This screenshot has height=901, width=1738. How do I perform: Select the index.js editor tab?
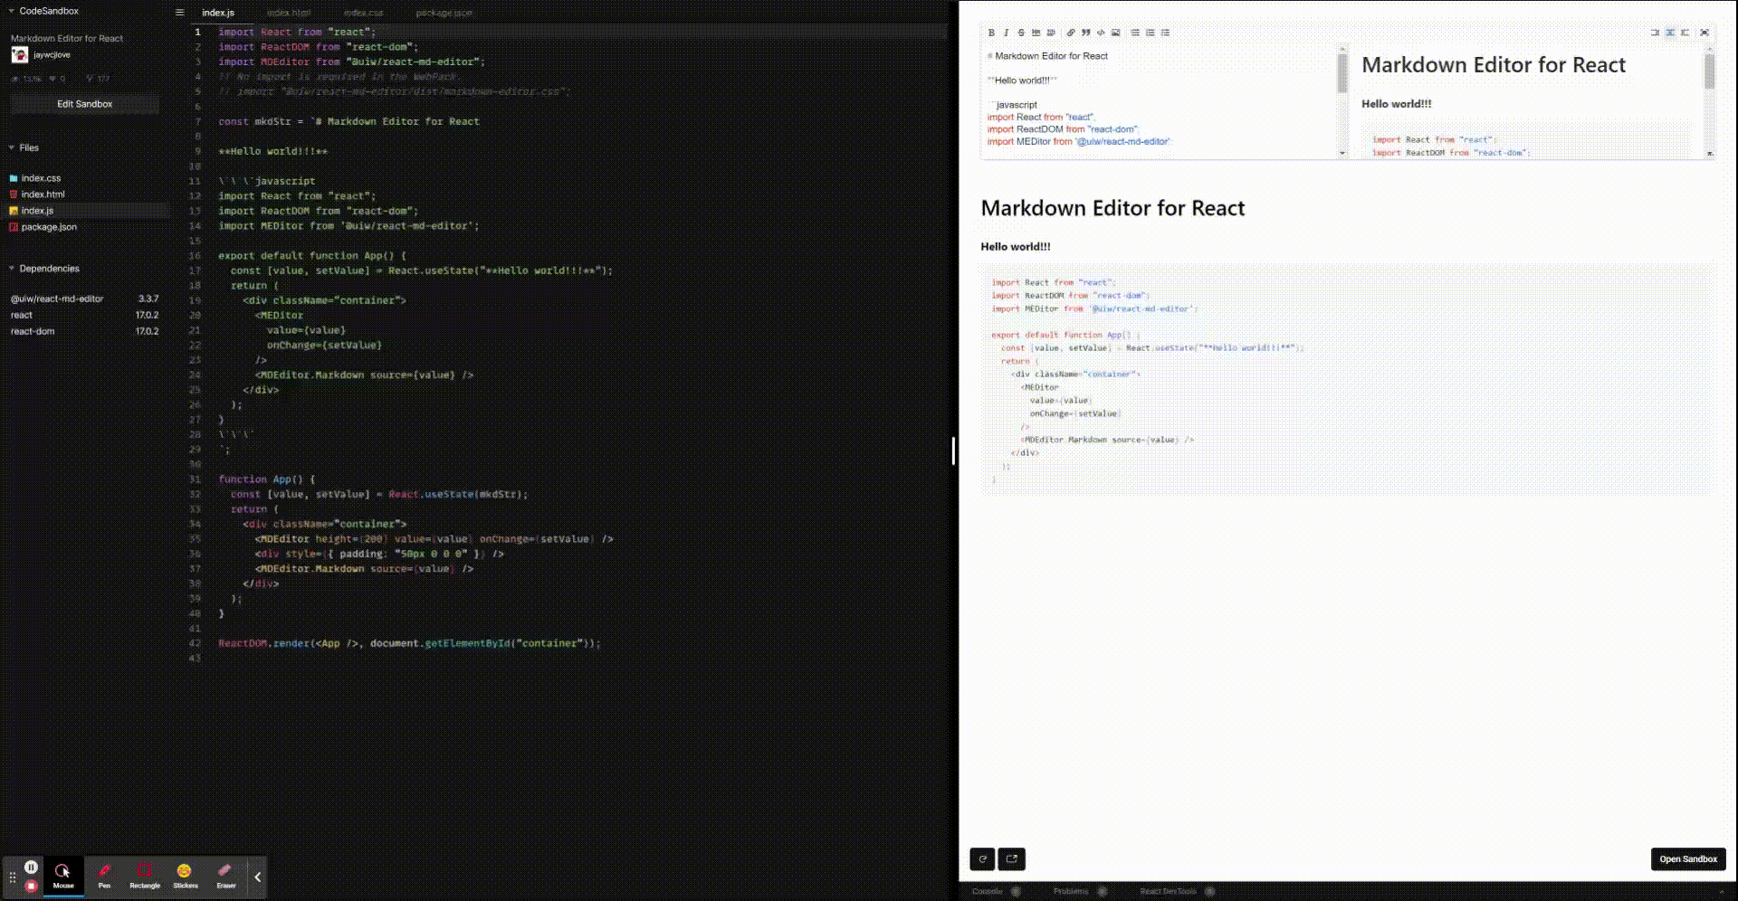pyautogui.click(x=218, y=13)
